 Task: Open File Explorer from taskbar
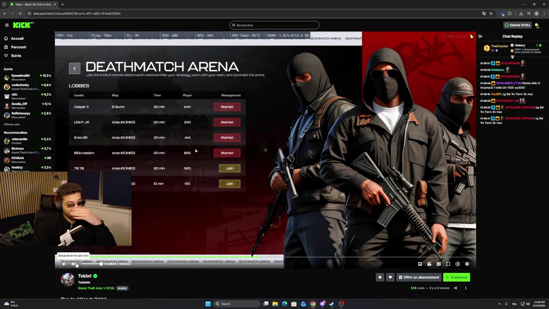275,304
